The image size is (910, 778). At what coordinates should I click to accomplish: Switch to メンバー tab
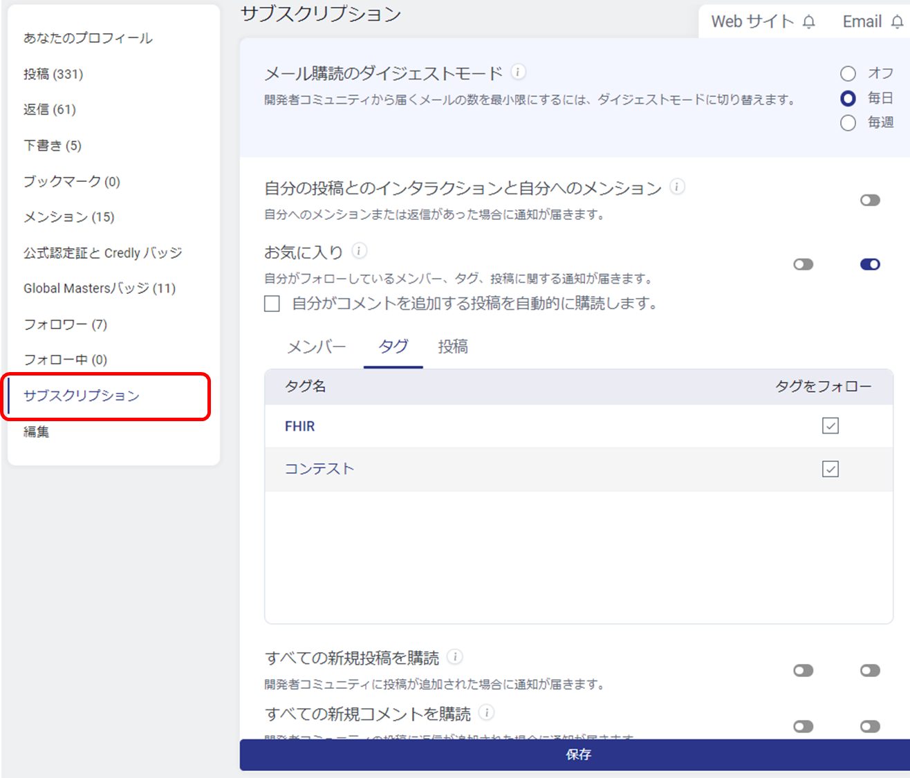[x=316, y=347]
